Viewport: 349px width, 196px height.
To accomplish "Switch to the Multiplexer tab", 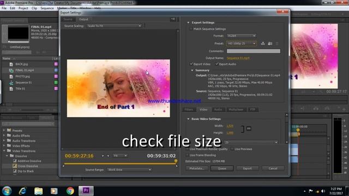I will (236, 109).
